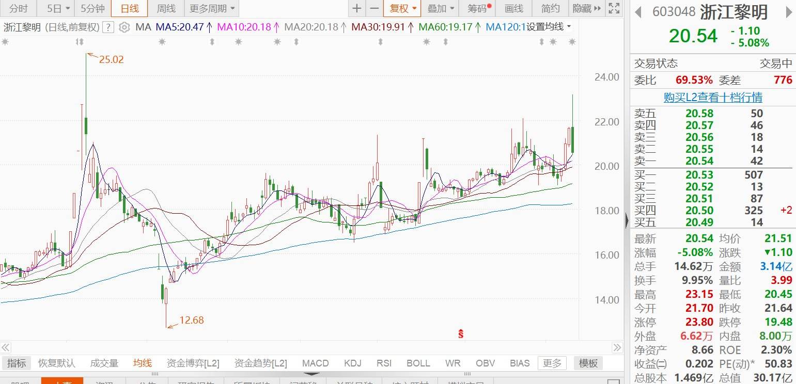The width and height of the screenshot is (796, 384).
Task: Enter fullscreen mode via expand arrows icon
Action: point(614,8)
